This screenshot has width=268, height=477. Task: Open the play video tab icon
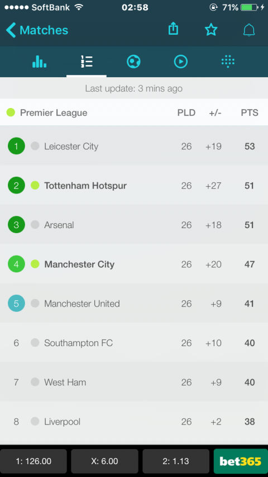point(180,62)
